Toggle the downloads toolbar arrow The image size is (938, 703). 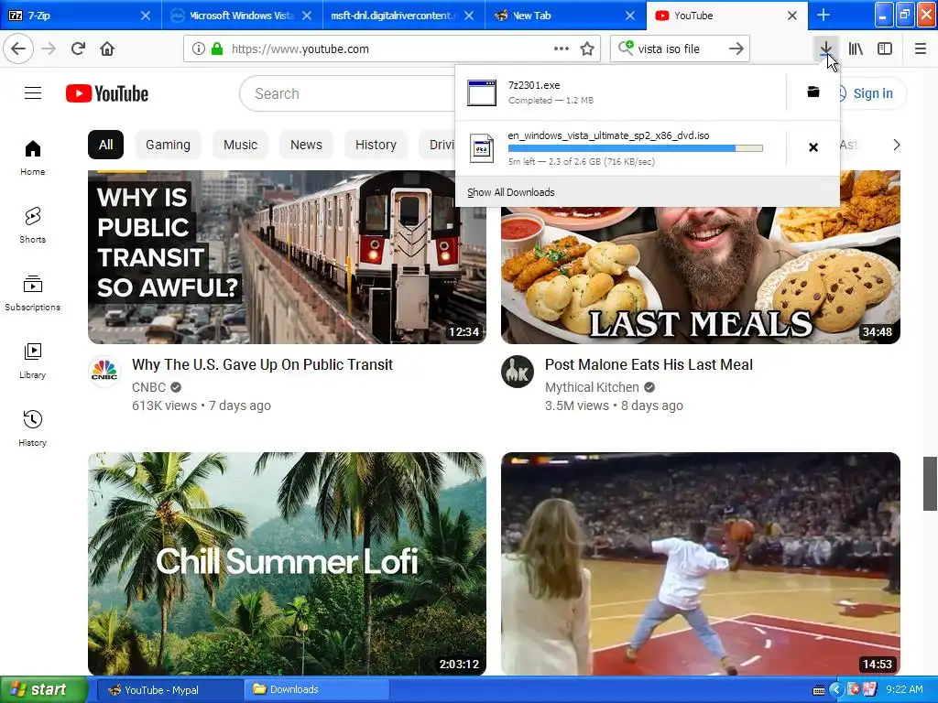click(825, 49)
